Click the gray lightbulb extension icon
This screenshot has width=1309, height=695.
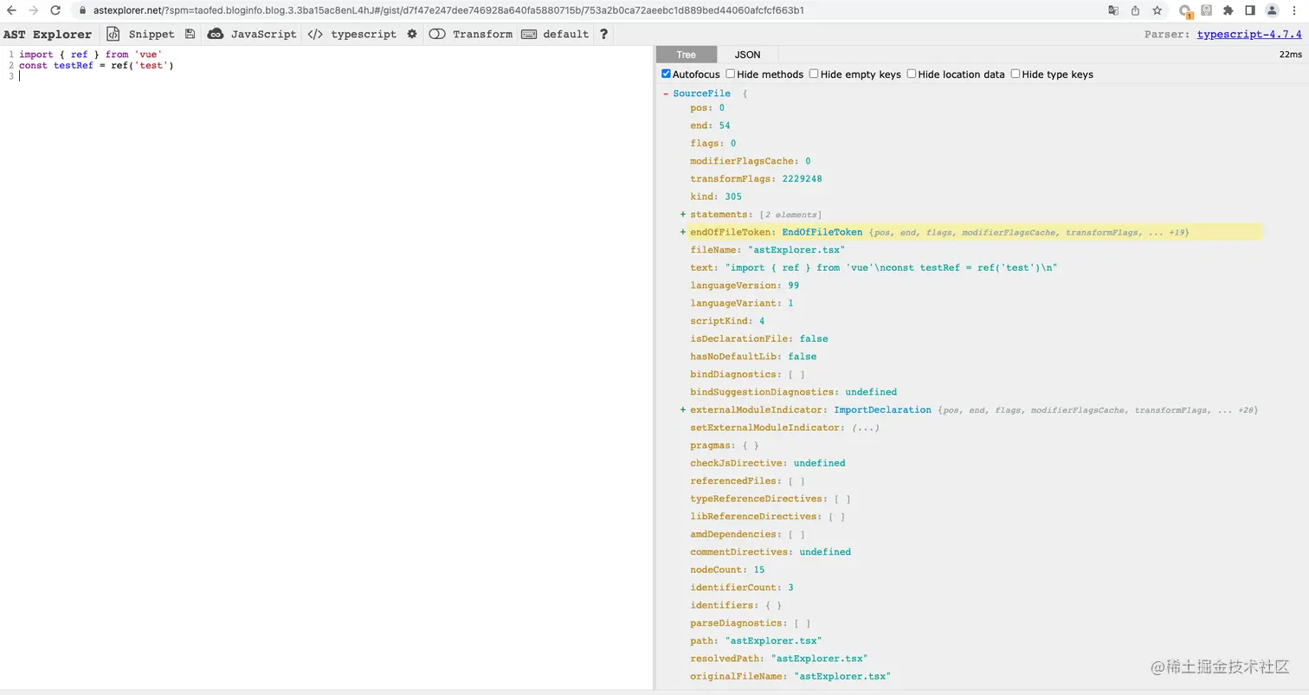pos(1206,10)
